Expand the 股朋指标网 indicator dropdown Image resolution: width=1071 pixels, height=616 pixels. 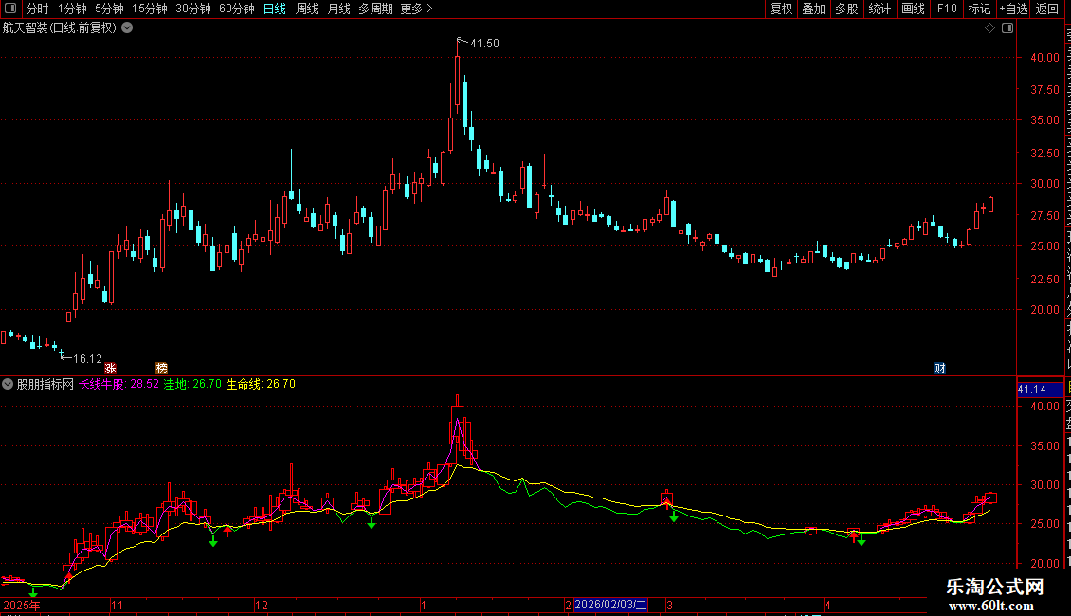8,384
